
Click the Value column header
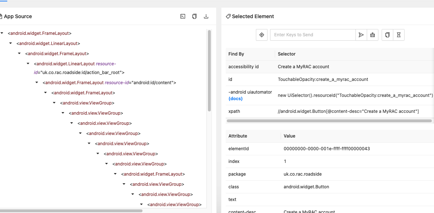tap(290, 136)
